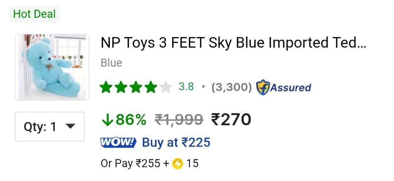Image resolution: width=394 pixels, height=181 pixels.
Task: Open the blue teddy bear product thumbnail
Action: point(52,67)
